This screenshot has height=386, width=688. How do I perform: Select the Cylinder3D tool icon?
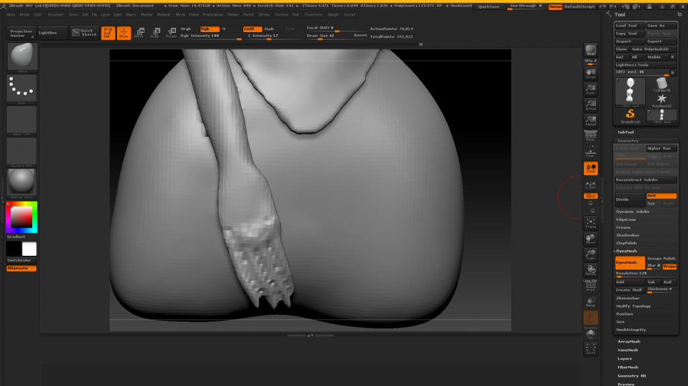pyautogui.click(x=662, y=85)
